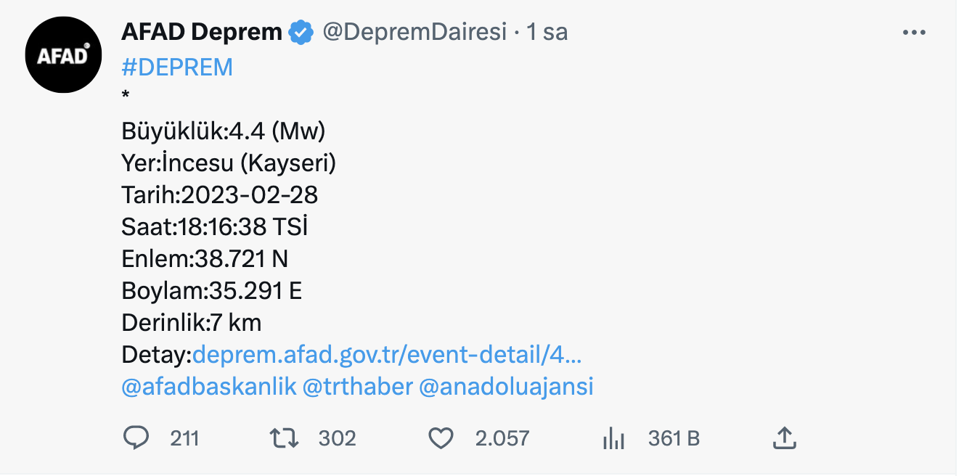View the 2.057 likes count
Image resolution: width=964 pixels, height=476 pixels.
[502, 438]
